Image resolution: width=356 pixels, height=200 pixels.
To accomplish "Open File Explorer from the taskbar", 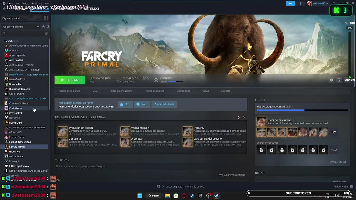I will pos(167,196).
